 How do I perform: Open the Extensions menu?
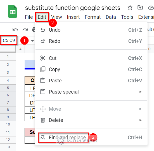(146, 17)
